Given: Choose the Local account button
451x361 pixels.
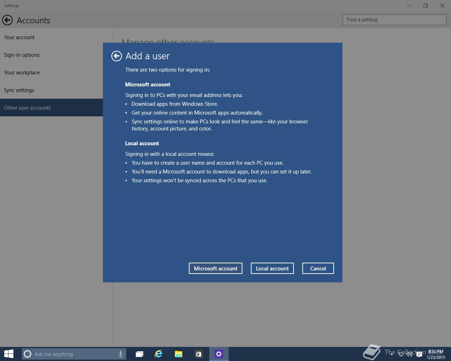Looking at the screenshot, I should [272, 268].
